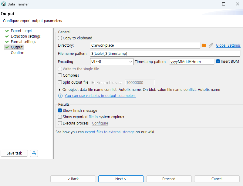
Task: Click the pencil edit icon beside Directory
Action: coord(211,45)
